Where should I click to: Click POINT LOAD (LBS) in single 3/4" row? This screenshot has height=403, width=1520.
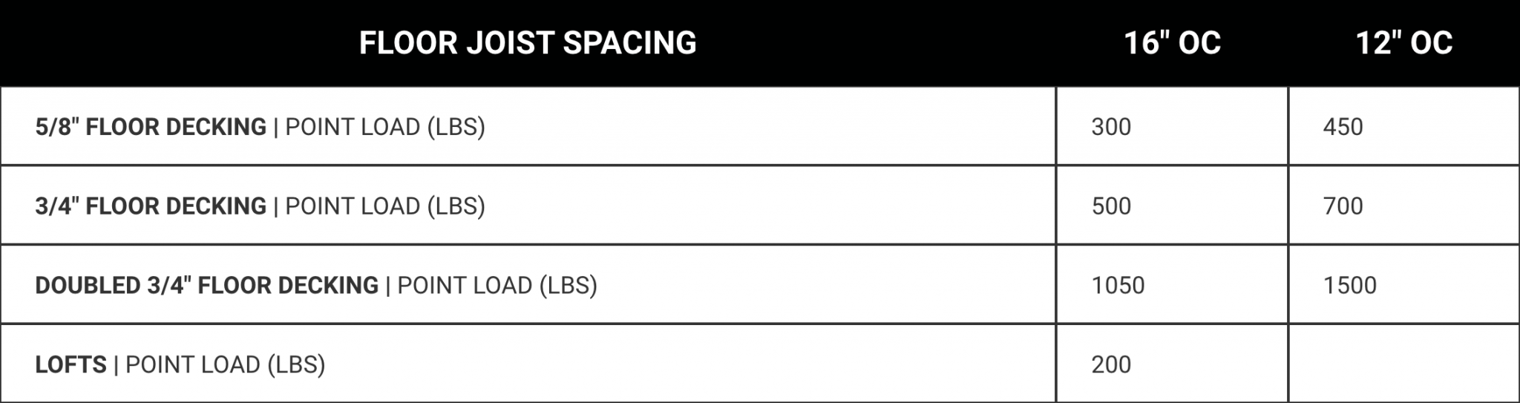tap(385, 206)
